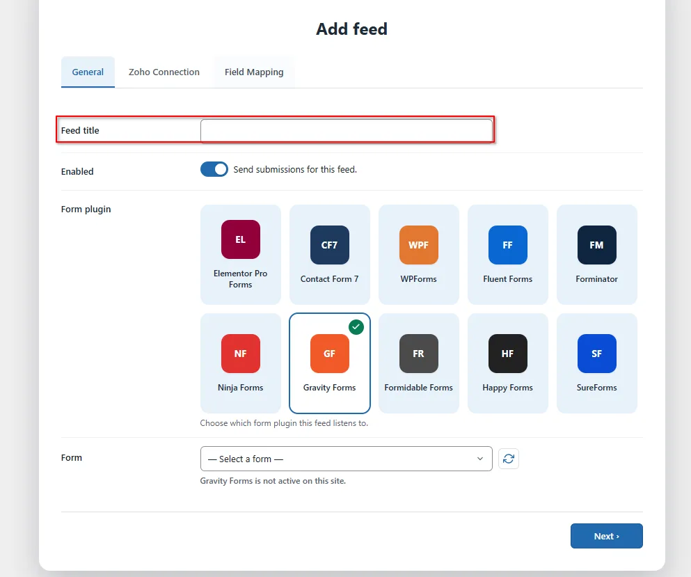Choose the SureForms SF icon
The image size is (691, 577).
coord(596,354)
